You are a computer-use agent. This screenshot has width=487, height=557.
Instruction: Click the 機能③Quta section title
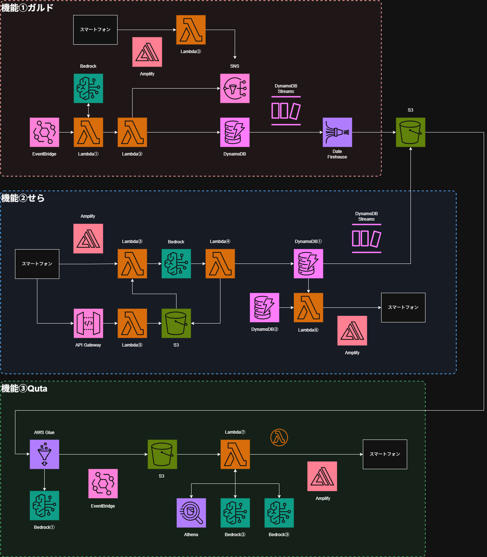(25, 388)
